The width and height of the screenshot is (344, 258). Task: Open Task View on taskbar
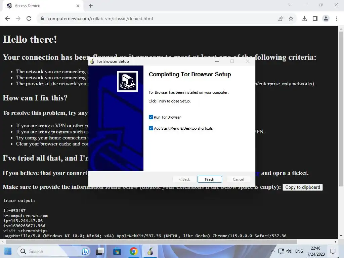(100, 251)
